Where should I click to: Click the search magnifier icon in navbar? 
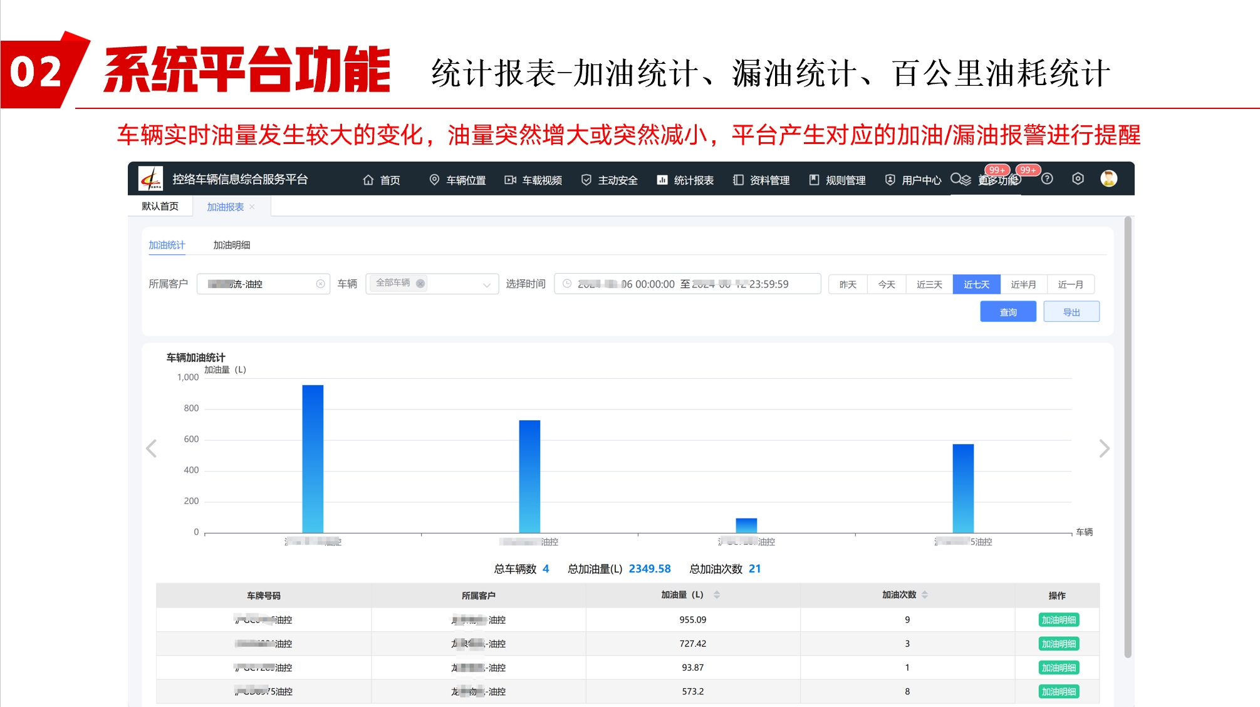pos(956,179)
